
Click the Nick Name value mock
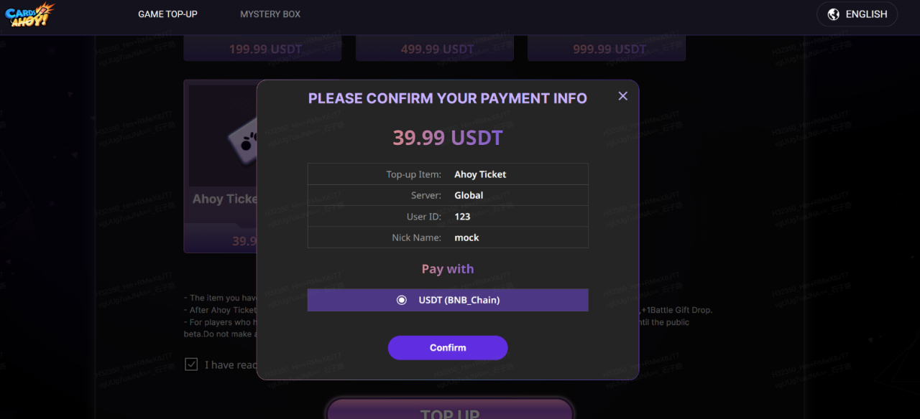click(466, 237)
